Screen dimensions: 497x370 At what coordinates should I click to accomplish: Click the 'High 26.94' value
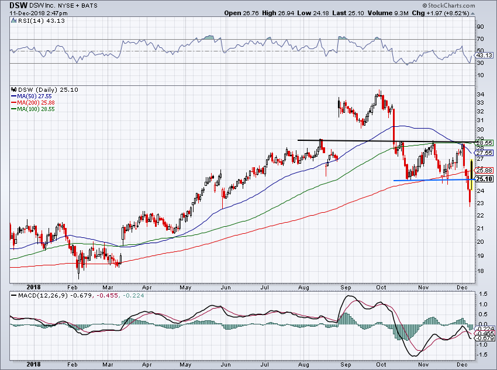(278, 13)
